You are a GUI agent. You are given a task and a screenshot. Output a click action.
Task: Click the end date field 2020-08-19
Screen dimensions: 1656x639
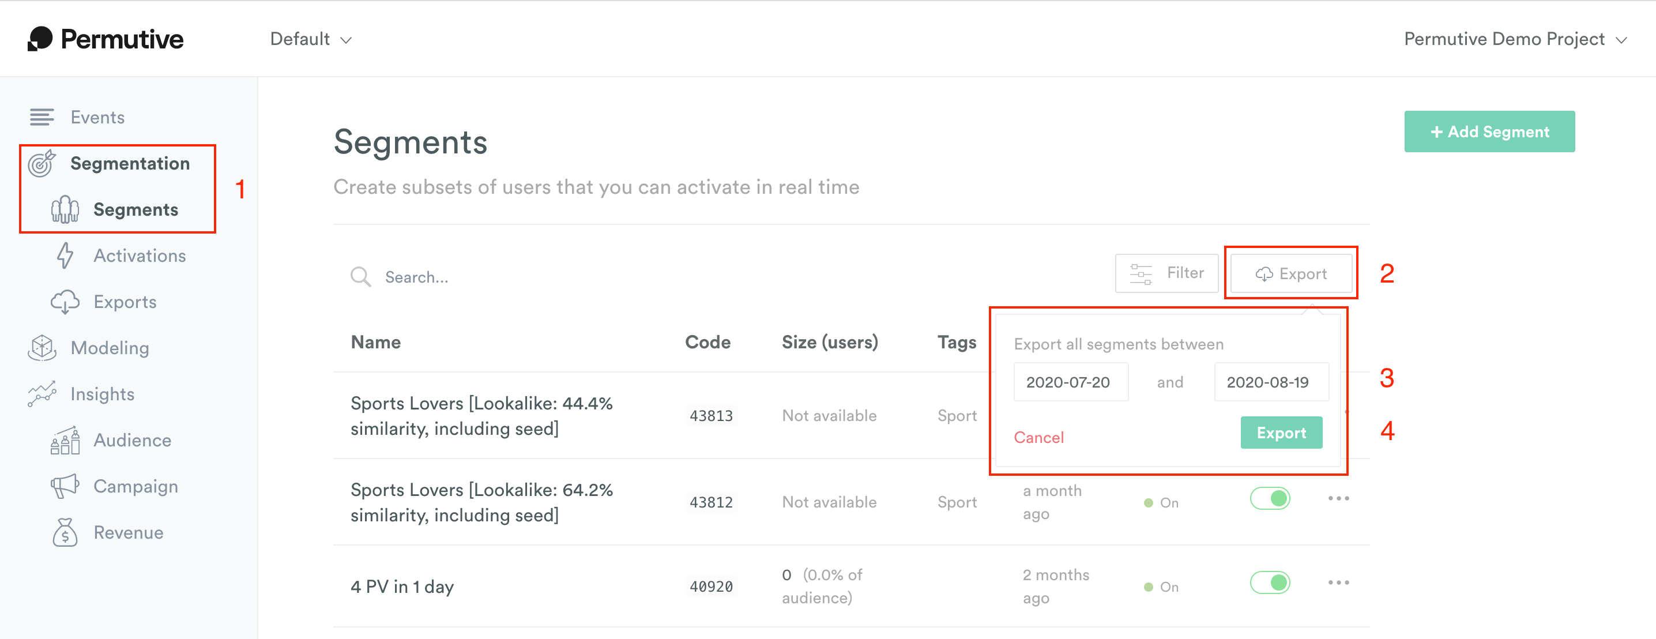click(x=1271, y=382)
